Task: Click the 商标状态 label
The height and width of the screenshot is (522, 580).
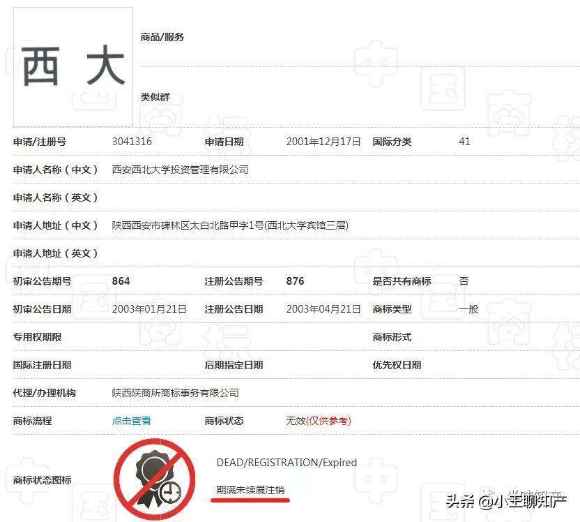Action: [x=224, y=421]
